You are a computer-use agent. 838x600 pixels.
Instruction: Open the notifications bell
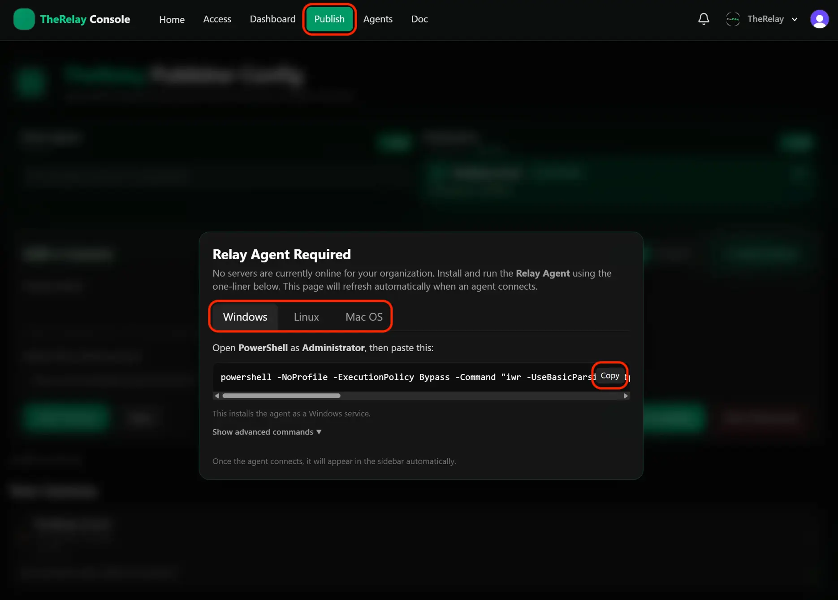[x=704, y=19]
